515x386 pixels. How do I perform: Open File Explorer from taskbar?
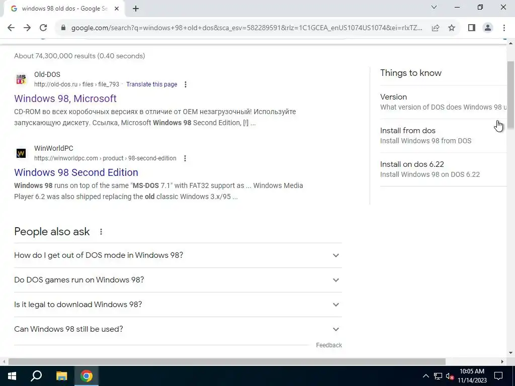tap(61, 376)
